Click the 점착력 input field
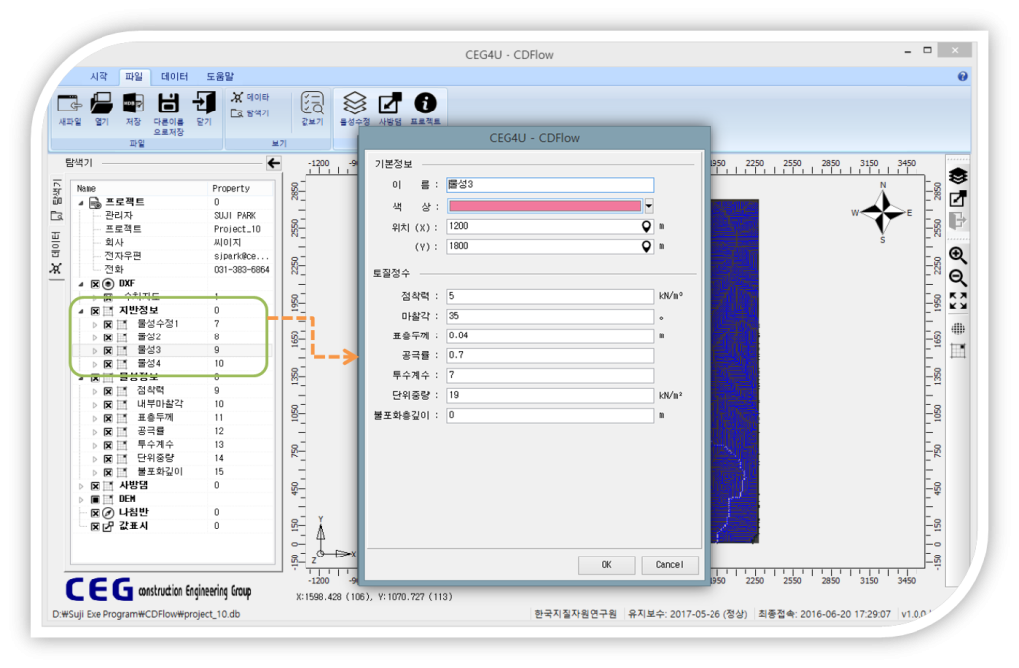The height and width of the screenshot is (668, 1019). click(549, 296)
